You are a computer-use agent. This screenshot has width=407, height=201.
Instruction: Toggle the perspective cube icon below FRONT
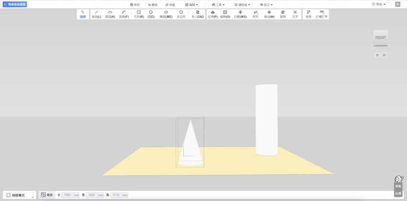tap(384, 55)
